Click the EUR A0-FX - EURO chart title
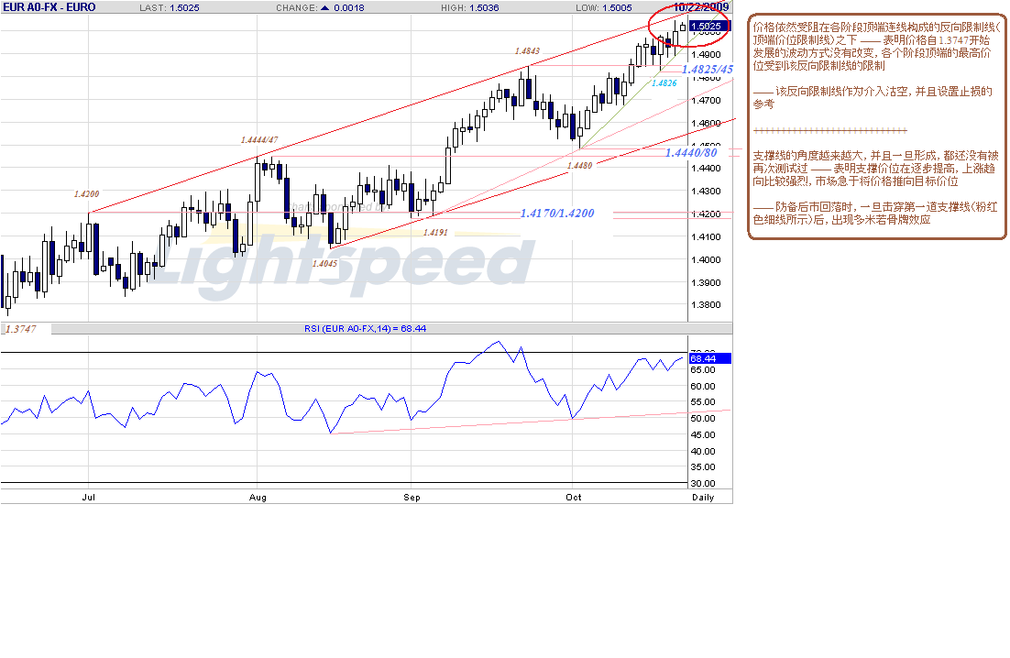 click(49, 7)
